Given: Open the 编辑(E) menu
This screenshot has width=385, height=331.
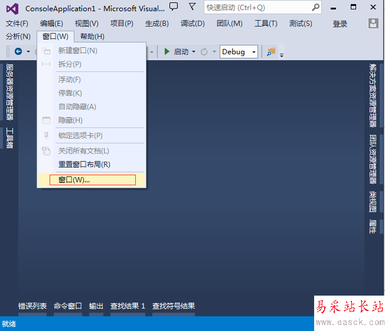Looking at the screenshot, I should [51, 24].
